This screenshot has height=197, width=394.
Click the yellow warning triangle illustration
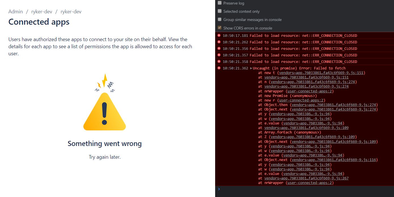coord(104,111)
